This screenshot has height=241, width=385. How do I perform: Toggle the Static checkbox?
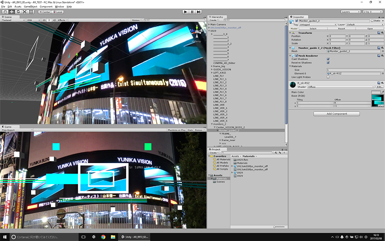(372, 21)
